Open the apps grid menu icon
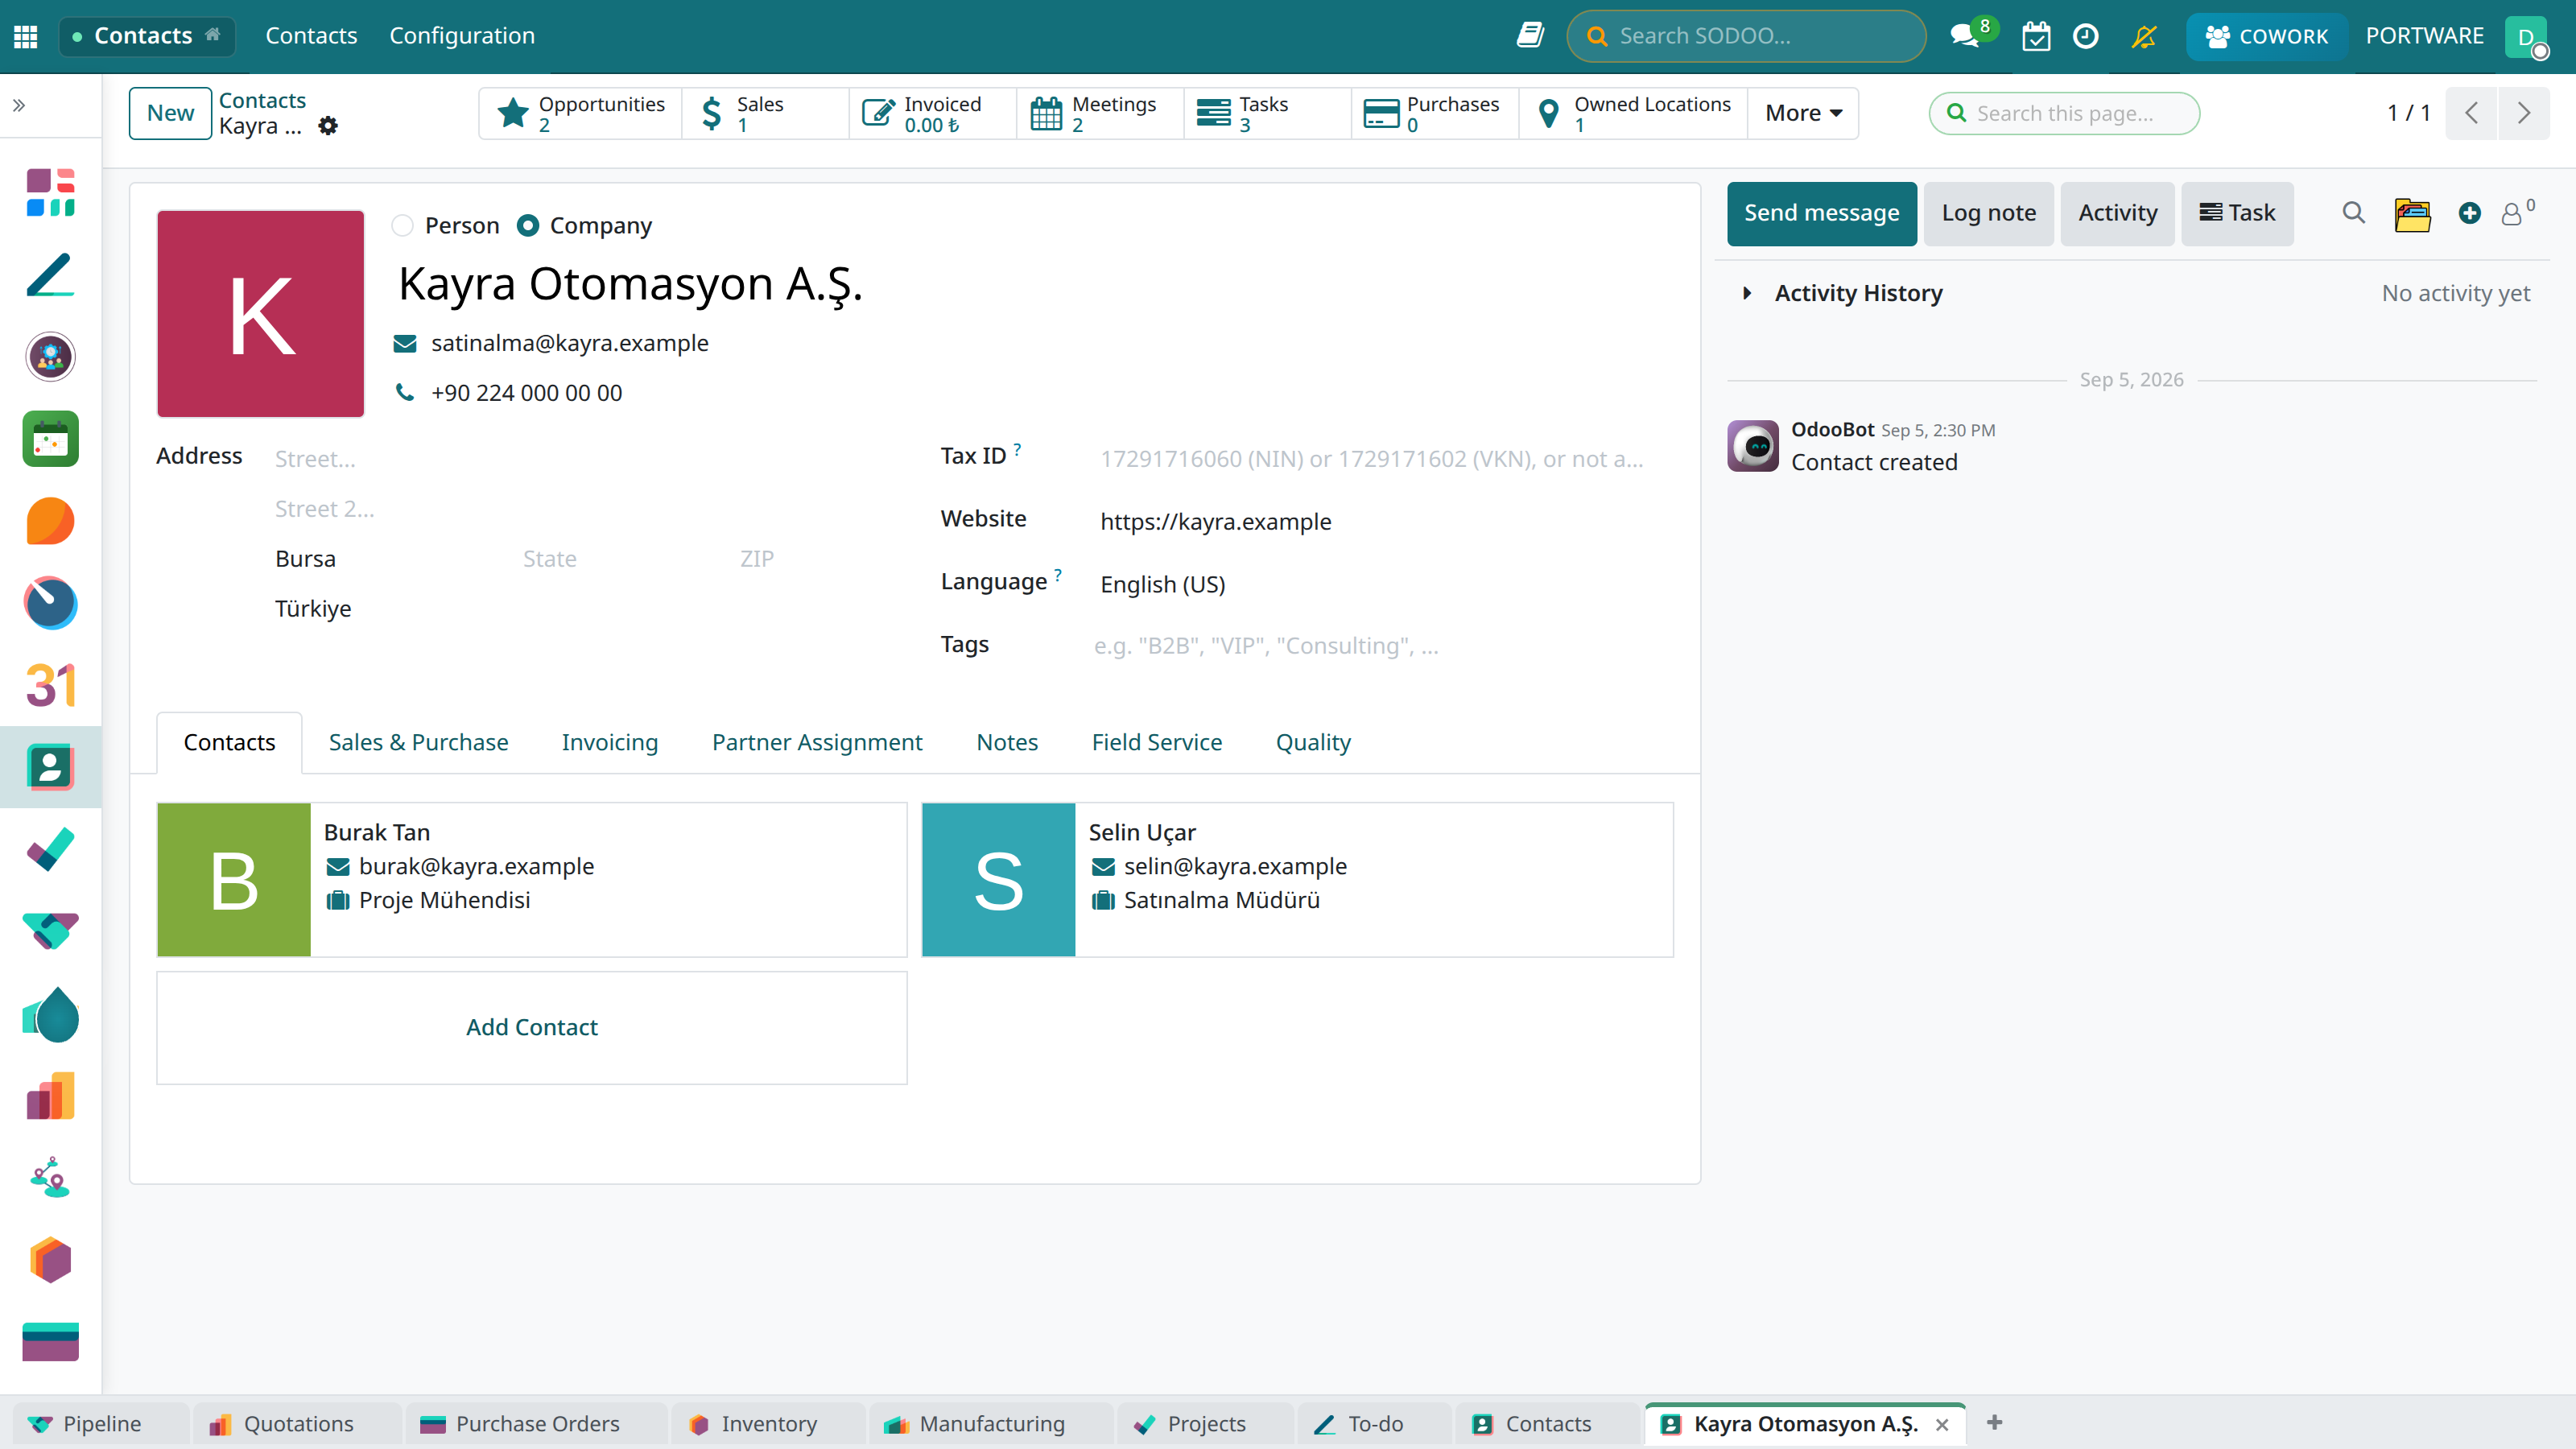This screenshot has height=1449, width=2576. [26, 36]
